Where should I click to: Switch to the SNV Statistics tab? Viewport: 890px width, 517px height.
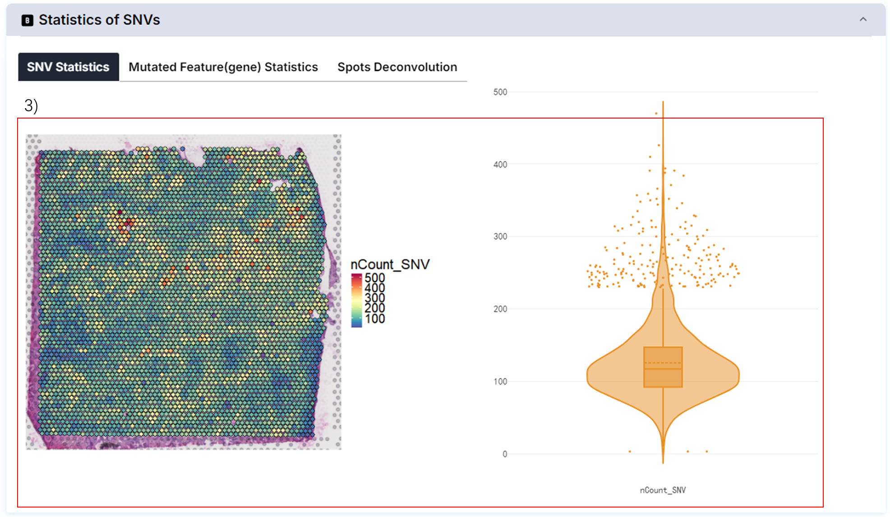[x=68, y=67]
